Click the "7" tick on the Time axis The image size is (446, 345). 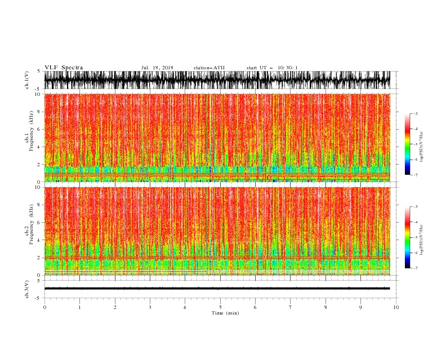291,307
